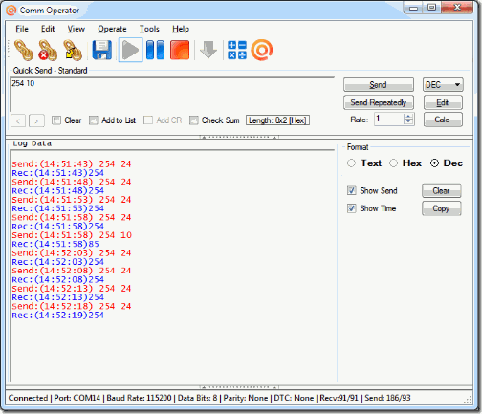Open the Tools menu

tap(149, 29)
